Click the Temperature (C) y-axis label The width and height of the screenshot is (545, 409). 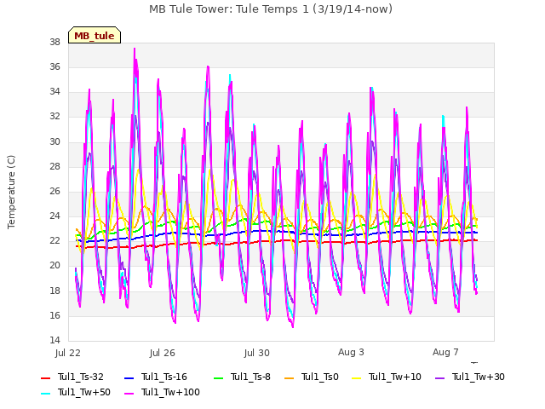tap(11, 192)
